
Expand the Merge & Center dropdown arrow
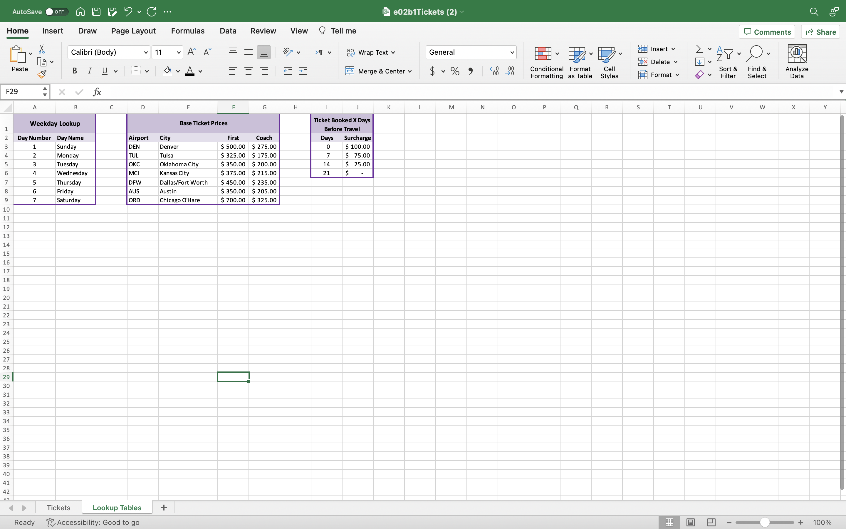(410, 71)
